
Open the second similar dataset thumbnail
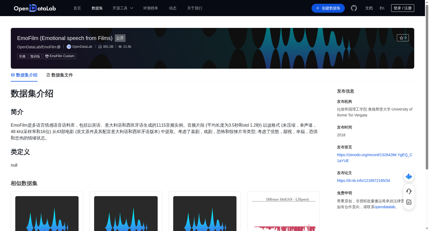[126, 213]
